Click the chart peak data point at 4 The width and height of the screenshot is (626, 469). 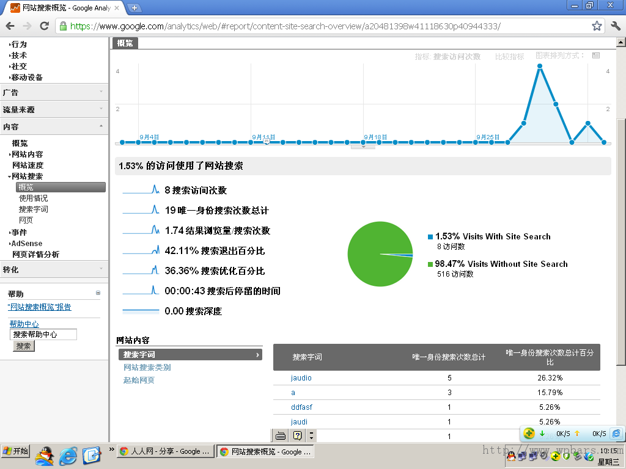[540, 66]
